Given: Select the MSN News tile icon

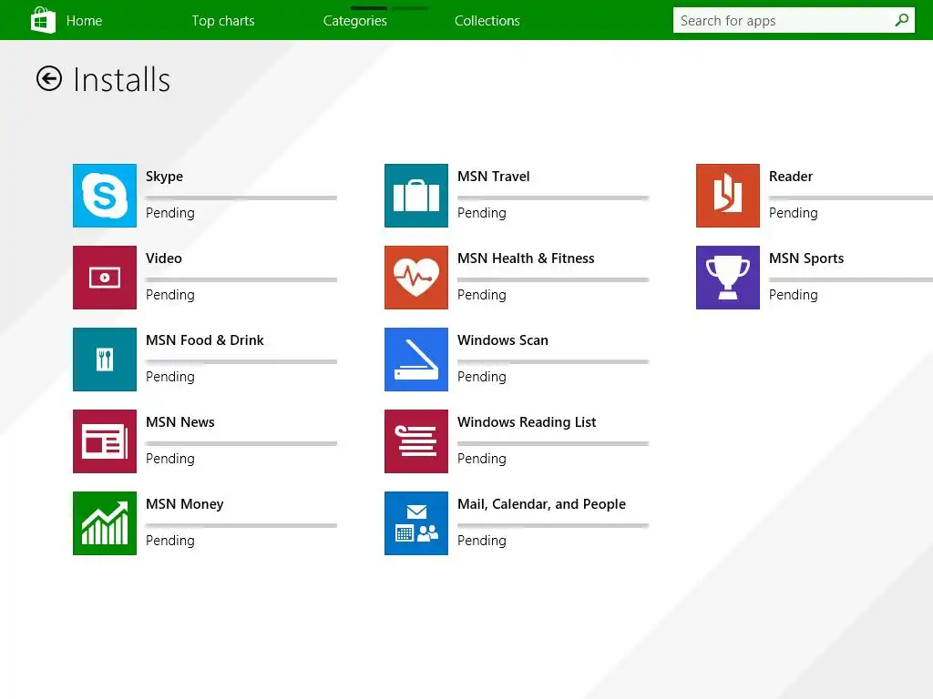Looking at the screenshot, I should point(105,441).
